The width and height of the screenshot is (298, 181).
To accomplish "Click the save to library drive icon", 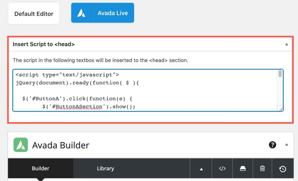I will point(243,169).
